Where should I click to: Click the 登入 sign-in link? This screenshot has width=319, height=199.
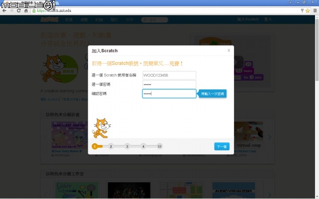268,19
